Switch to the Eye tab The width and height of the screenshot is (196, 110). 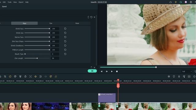51,23
